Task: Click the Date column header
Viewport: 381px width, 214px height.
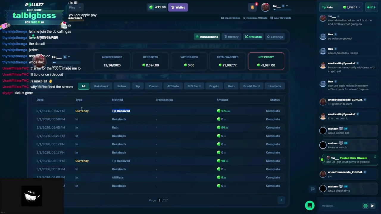Action: click(40, 100)
